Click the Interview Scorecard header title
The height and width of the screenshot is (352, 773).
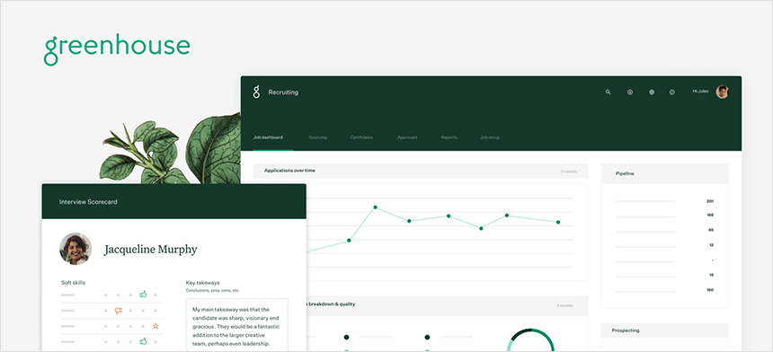[x=88, y=202]
